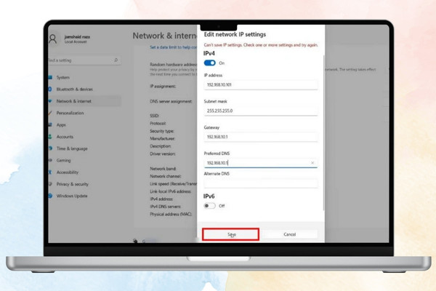Click the Cancel button

[289, 234]
